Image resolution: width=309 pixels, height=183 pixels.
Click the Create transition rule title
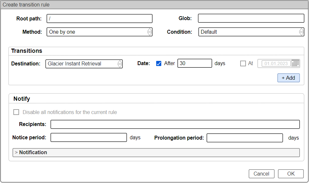pyautogui.click(x=26, y=5)
